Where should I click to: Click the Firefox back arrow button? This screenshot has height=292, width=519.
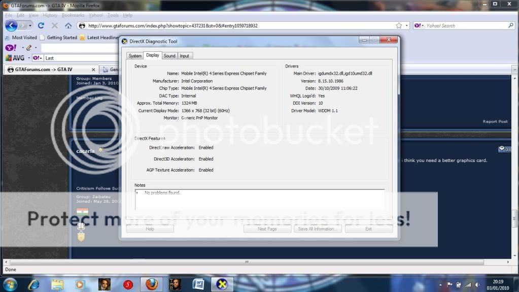pos(11,25)
